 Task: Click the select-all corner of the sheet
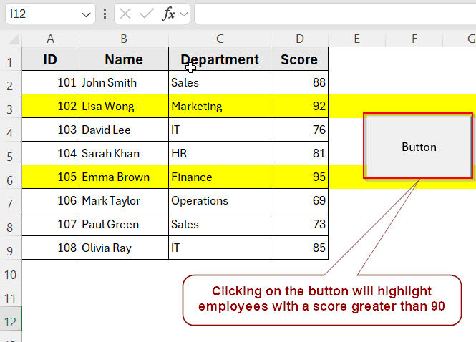click(11, 39)
